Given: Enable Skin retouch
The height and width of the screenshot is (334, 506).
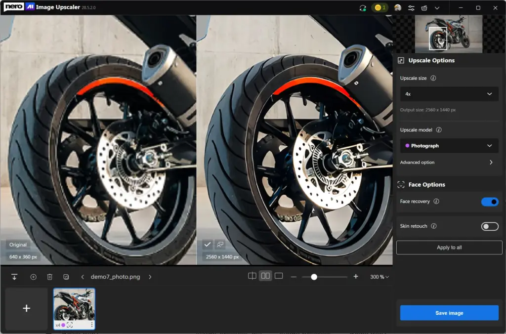Looking at the screenshot, I should (x=490, y=226).
